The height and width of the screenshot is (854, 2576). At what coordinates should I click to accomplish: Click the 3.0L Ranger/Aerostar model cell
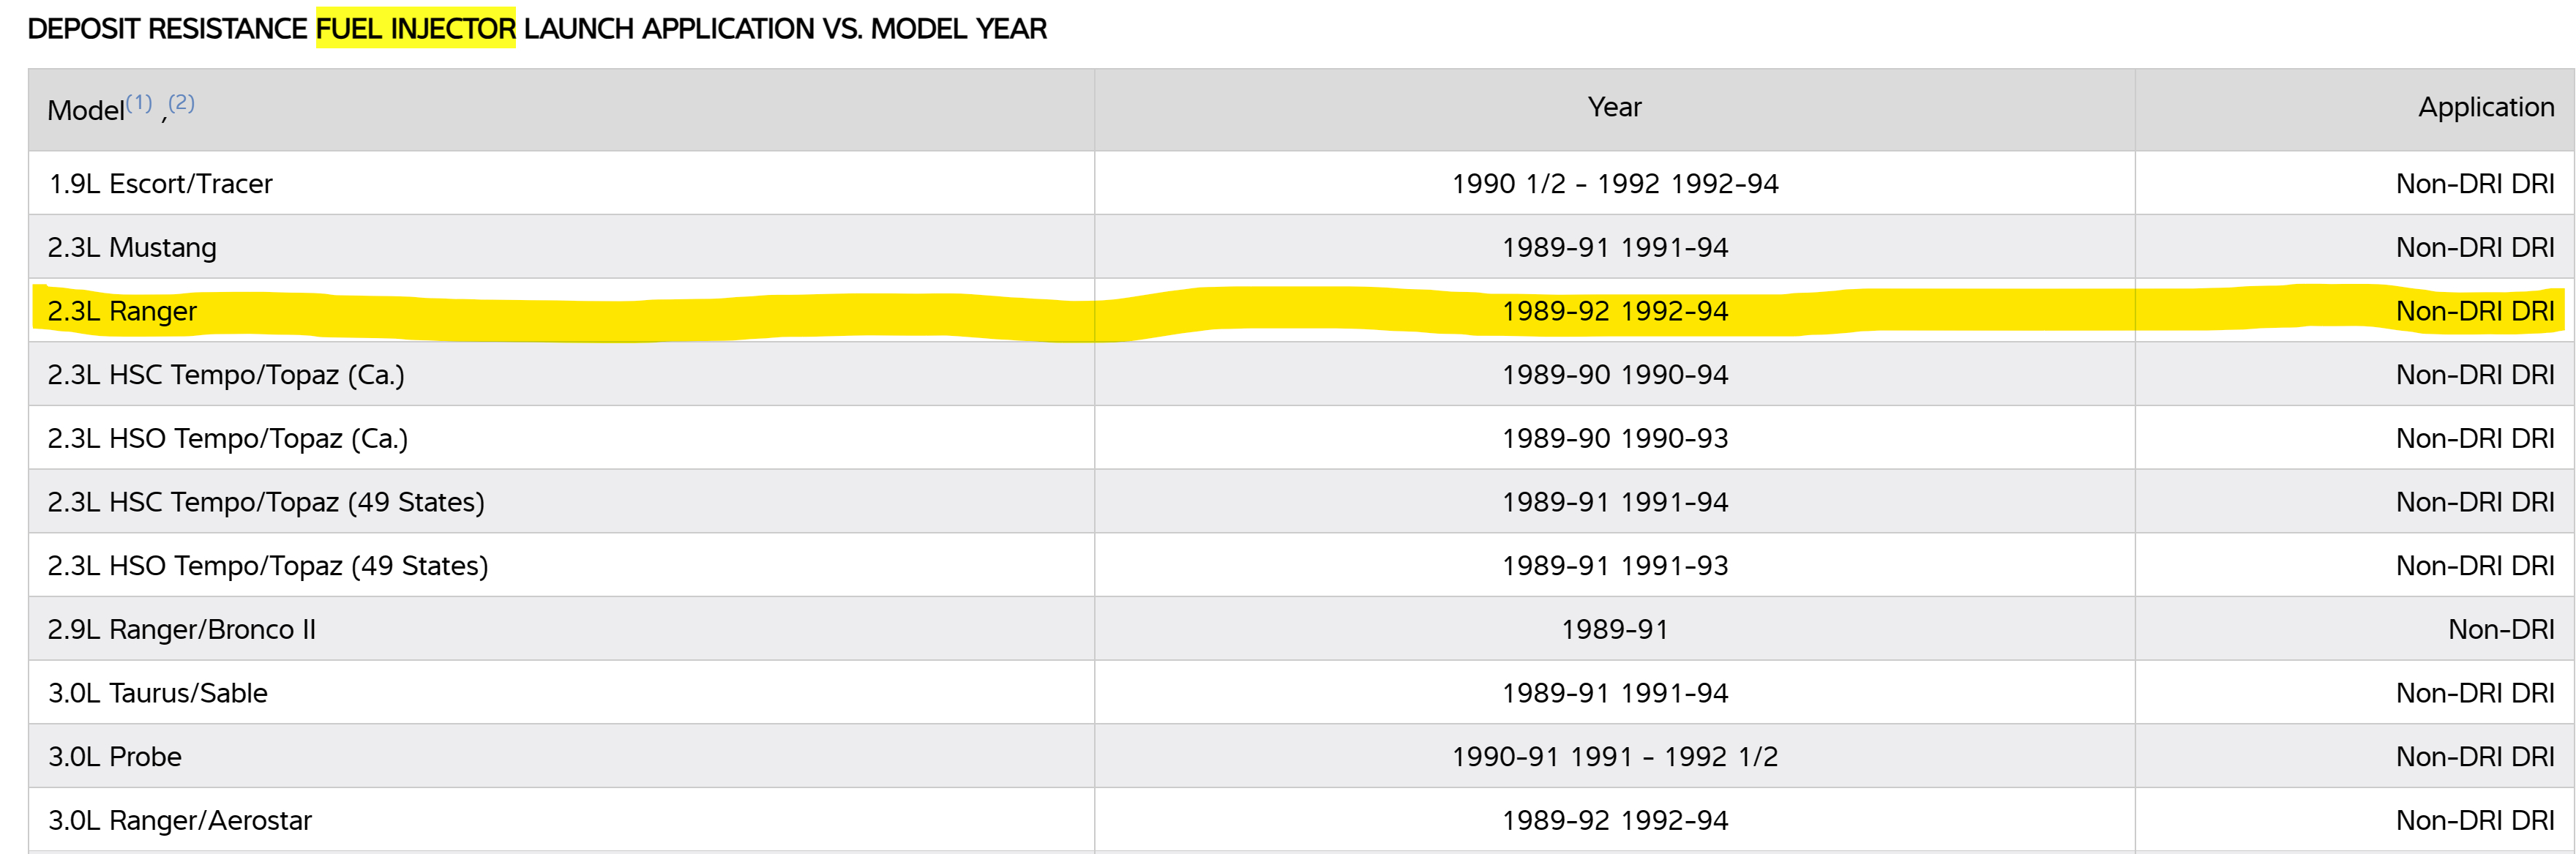(x=180, y=821)
